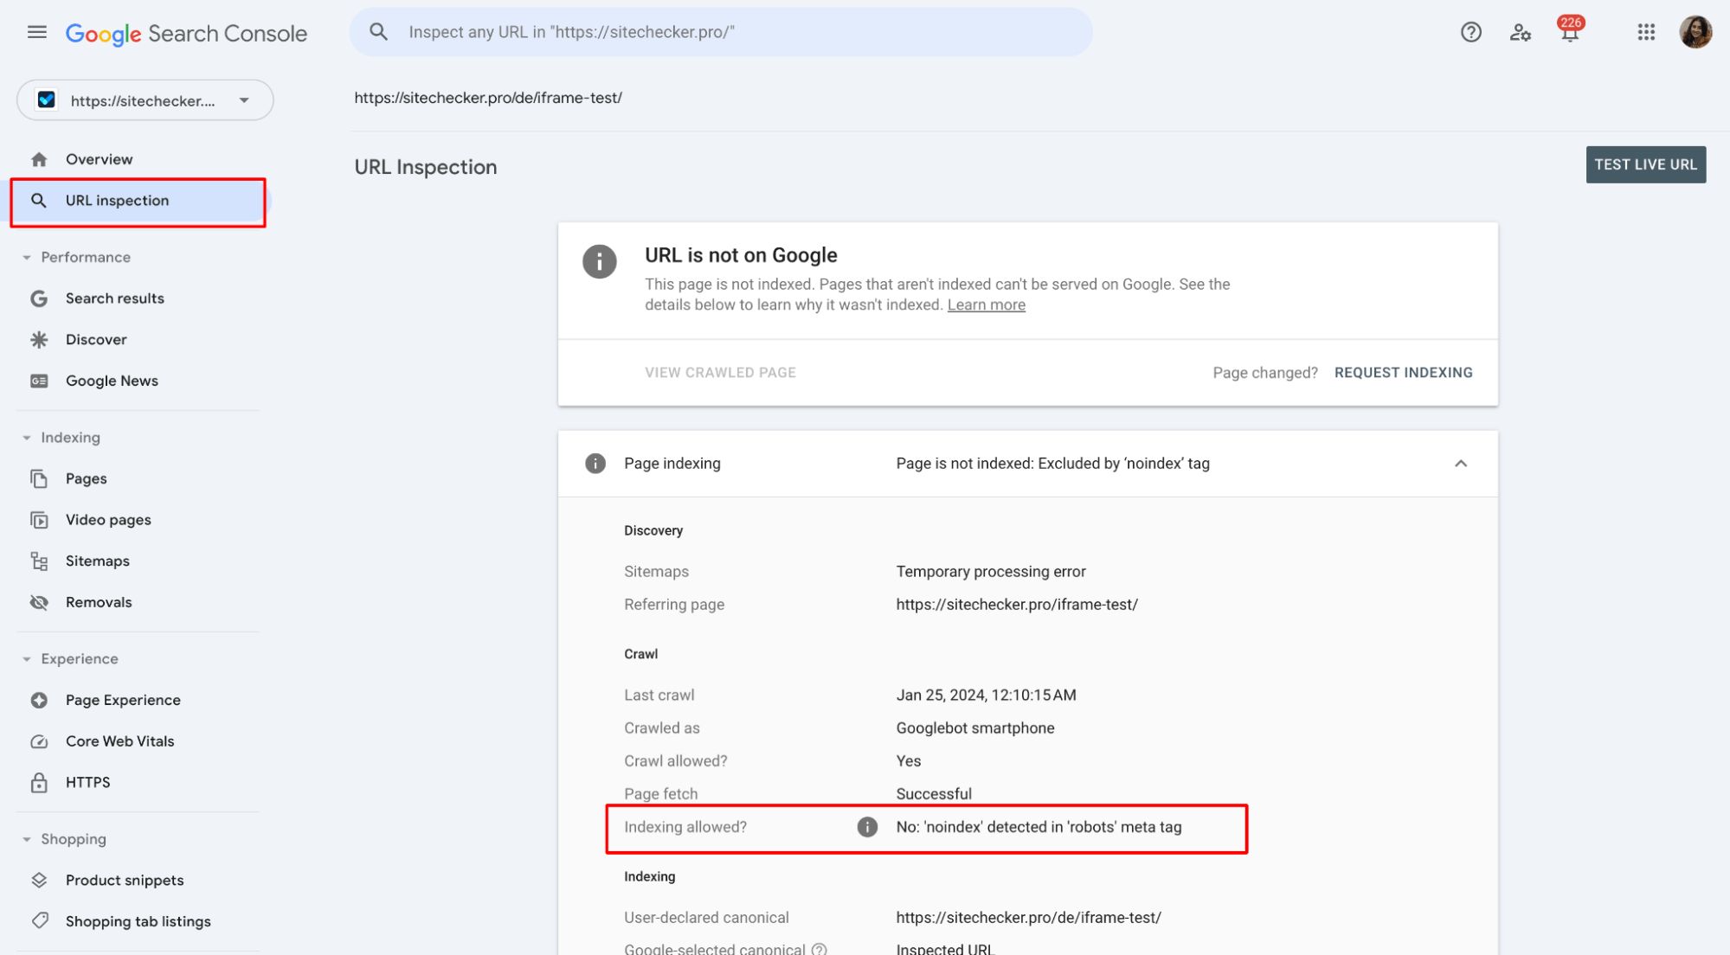Open the property selector dropdown
Viewport: 1730px width, 955px height.
pos(145,100)
